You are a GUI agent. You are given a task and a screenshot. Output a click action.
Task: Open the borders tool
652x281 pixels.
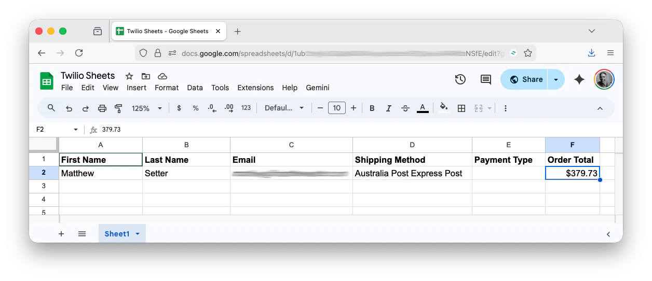point(461,108)
